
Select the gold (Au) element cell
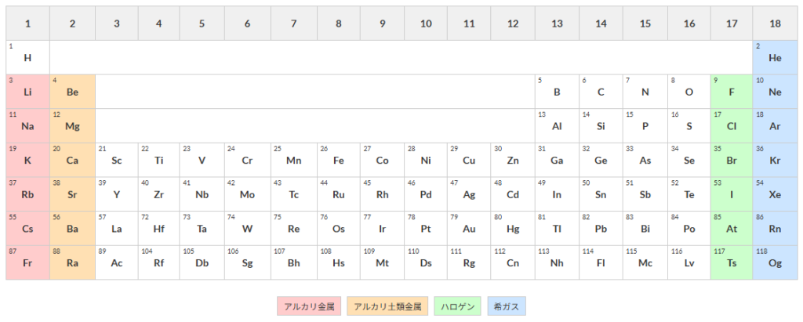pos(469,228)
